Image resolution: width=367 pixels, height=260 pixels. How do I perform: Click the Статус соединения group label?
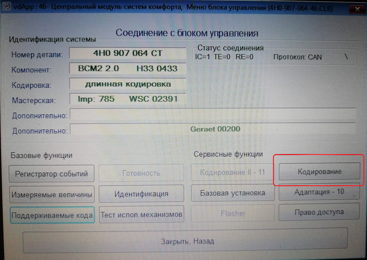231,48
